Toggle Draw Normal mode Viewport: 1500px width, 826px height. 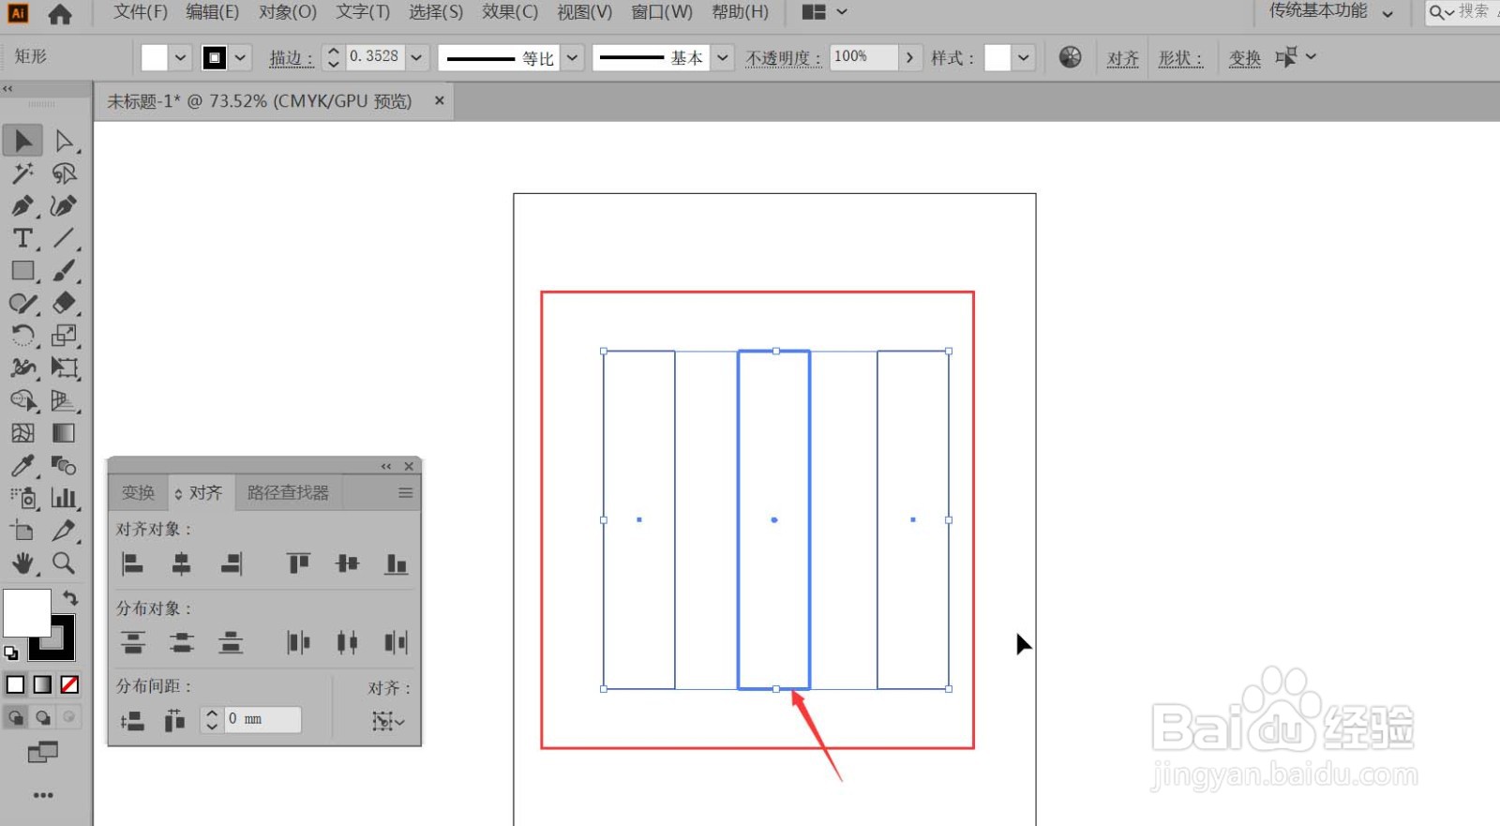(16, 717)
